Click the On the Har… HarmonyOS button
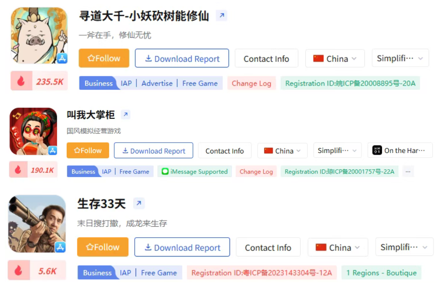The height and width of the screenshot is (292, 441). pyautogui.click(x=400, y=150)
